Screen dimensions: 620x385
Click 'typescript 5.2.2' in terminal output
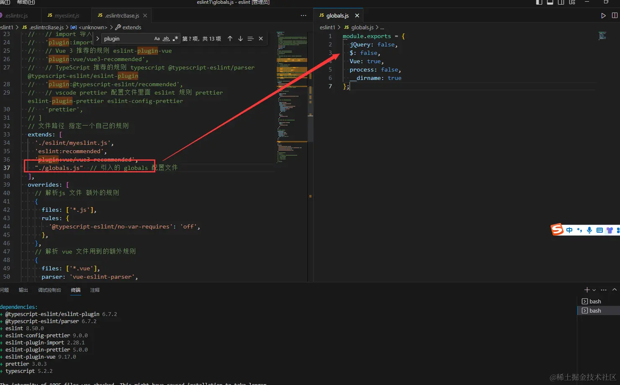(29, 371)
